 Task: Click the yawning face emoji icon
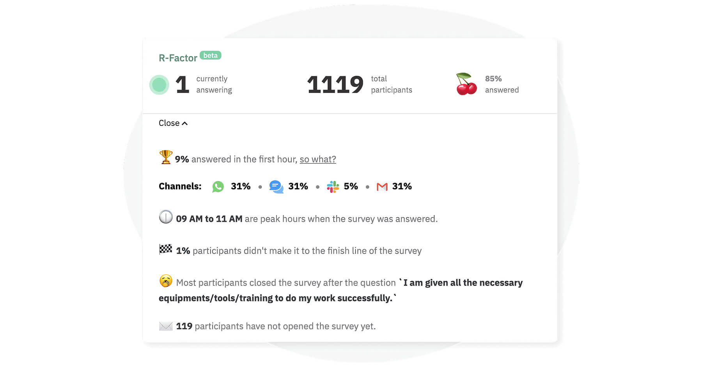(x=166, y=281)
